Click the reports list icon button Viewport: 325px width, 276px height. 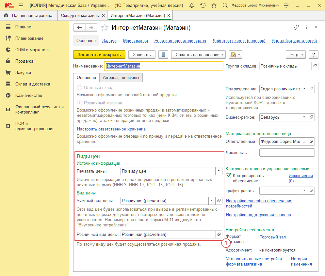[164, 54]
